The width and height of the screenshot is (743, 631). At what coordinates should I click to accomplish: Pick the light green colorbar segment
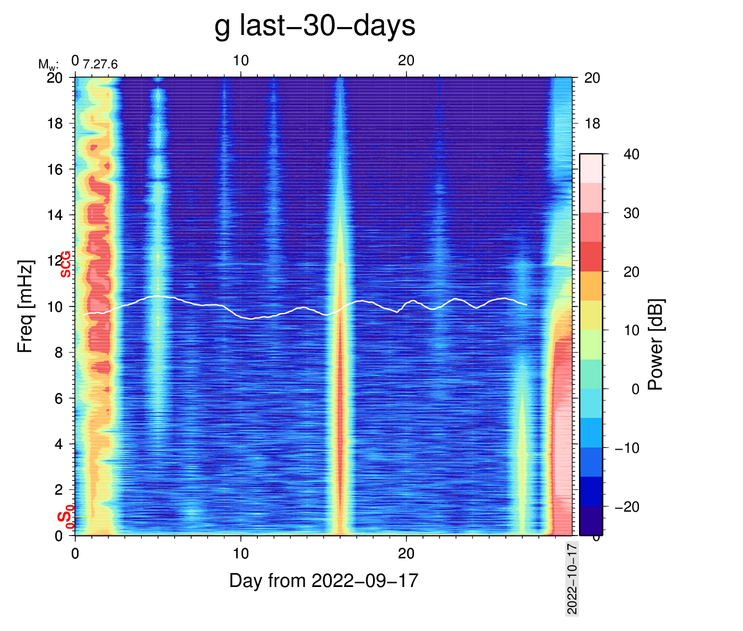click(591, 345)
